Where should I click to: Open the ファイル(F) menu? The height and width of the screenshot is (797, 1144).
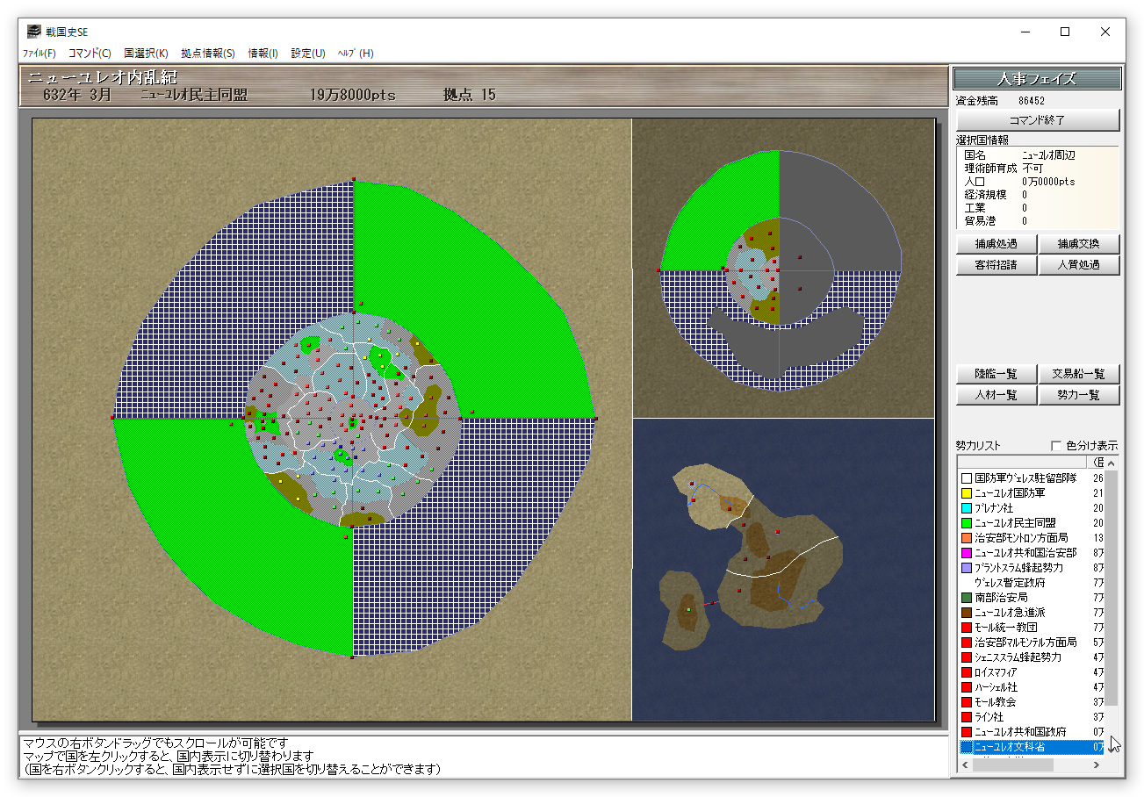point(40,54)
